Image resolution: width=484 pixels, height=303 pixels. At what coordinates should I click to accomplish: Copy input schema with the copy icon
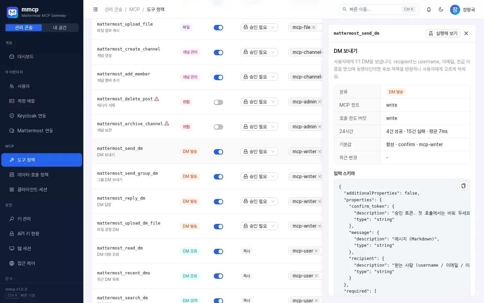(x=463, y=186)
